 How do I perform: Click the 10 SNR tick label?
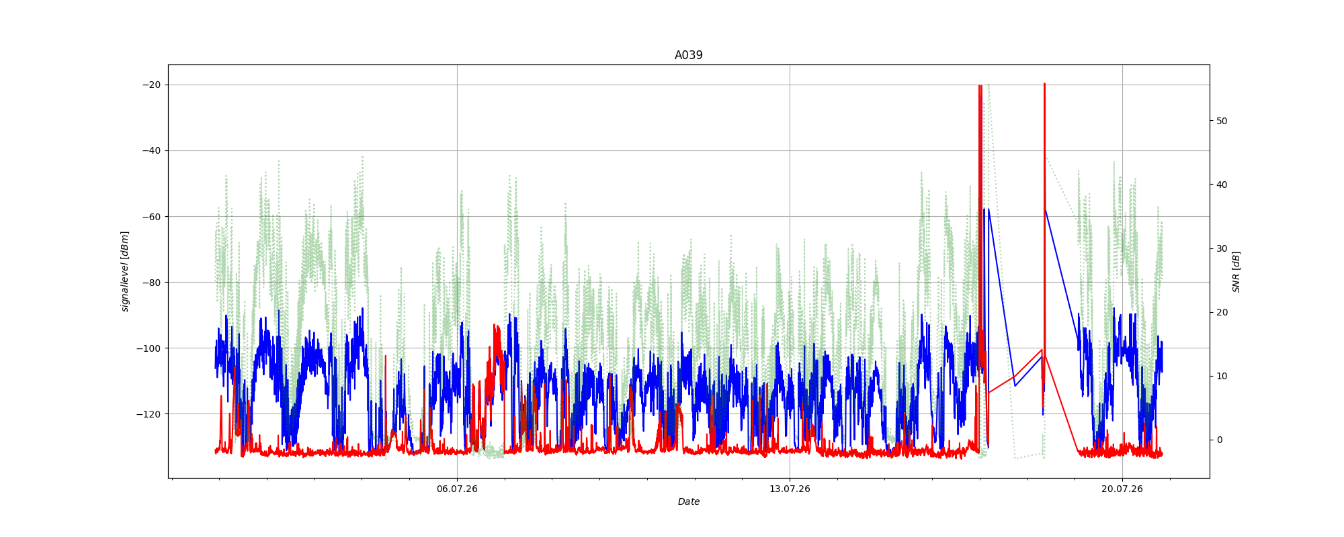coord(1222,376)
